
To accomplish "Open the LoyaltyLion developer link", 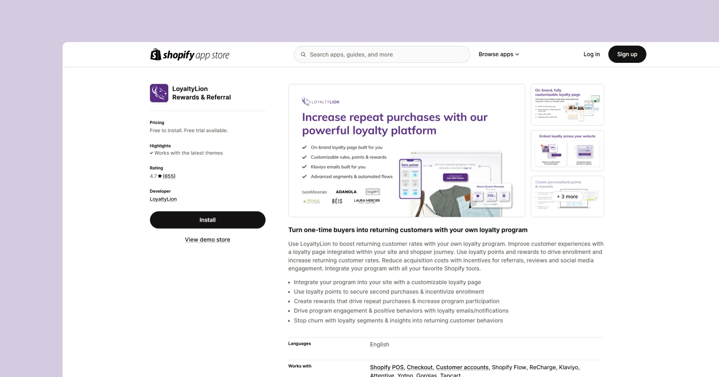I will pyautogui.click(x=163, y=199).
